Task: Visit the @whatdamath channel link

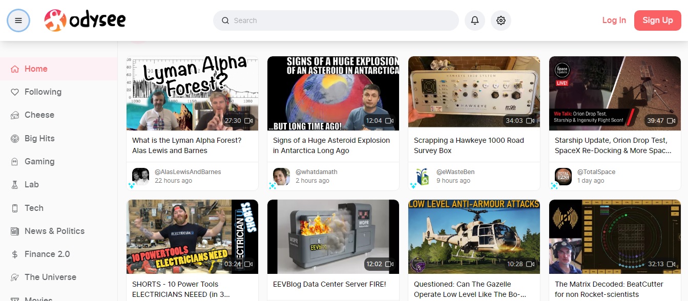Action: 317,172
